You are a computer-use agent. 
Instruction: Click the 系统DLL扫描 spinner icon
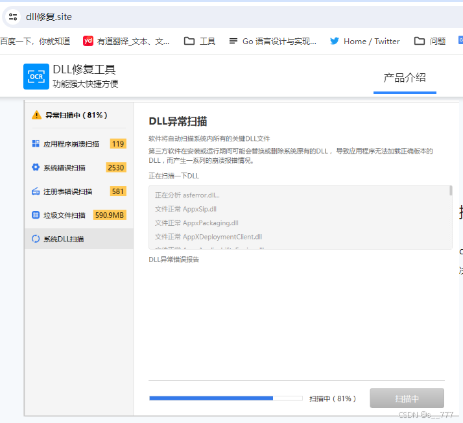36,239
